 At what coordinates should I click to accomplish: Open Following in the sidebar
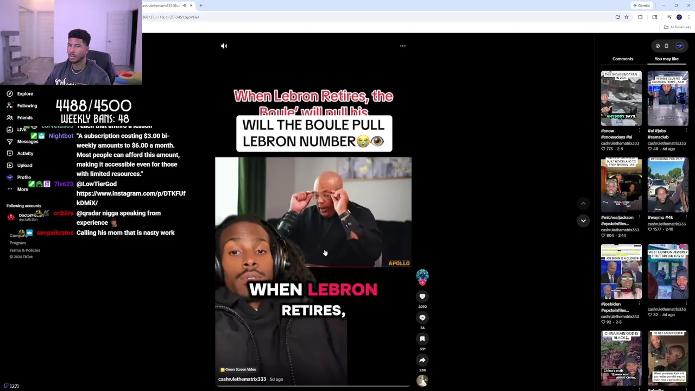pos(22,105)
